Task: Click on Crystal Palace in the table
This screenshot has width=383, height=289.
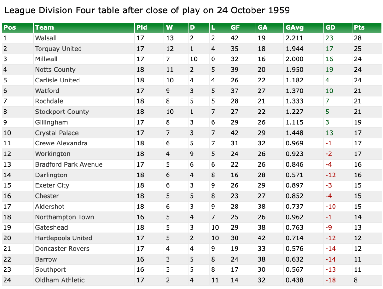Action: [x=57, y=133]
